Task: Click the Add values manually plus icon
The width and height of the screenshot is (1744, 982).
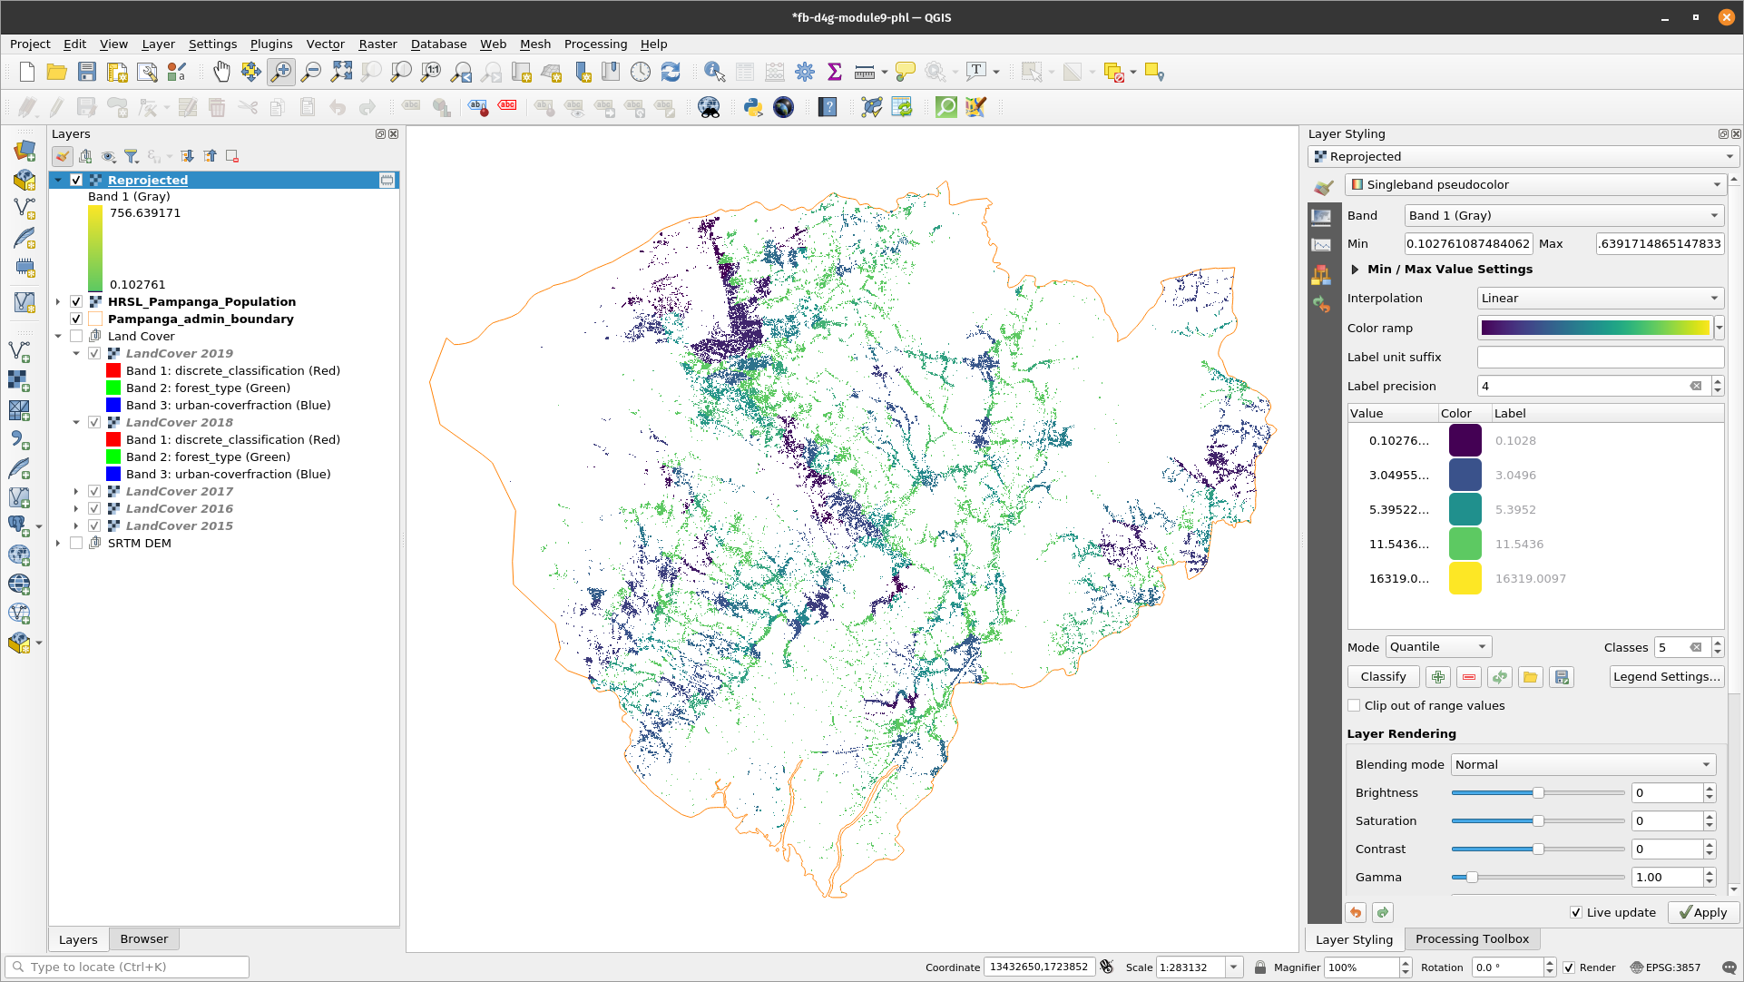Action: pos(1438,677)
